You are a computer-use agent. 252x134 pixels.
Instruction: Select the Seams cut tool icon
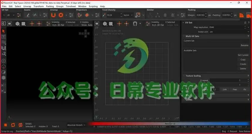[x=28, y=15]
